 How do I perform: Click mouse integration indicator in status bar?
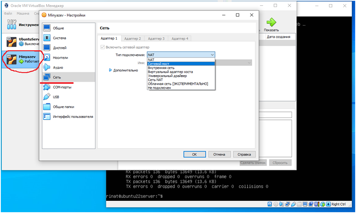tap(323, 204)
